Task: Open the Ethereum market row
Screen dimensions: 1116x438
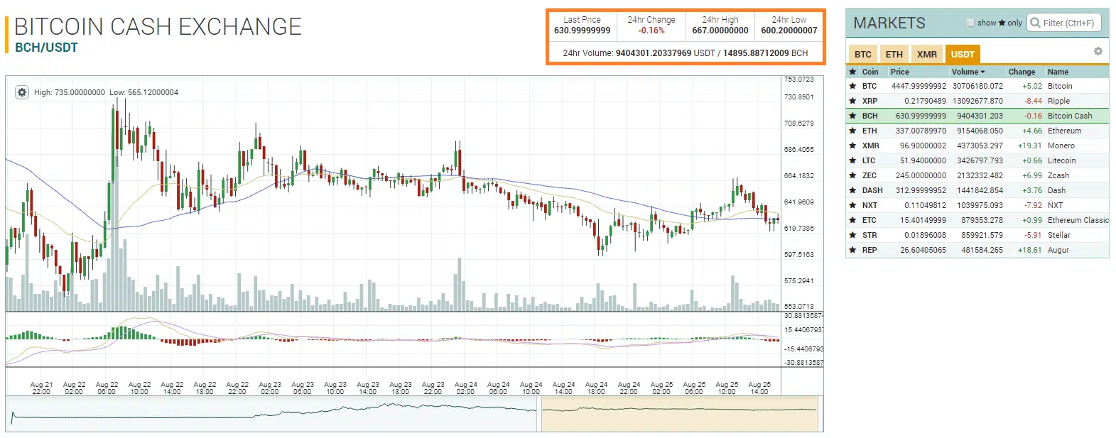Action: tap(977, 131)
